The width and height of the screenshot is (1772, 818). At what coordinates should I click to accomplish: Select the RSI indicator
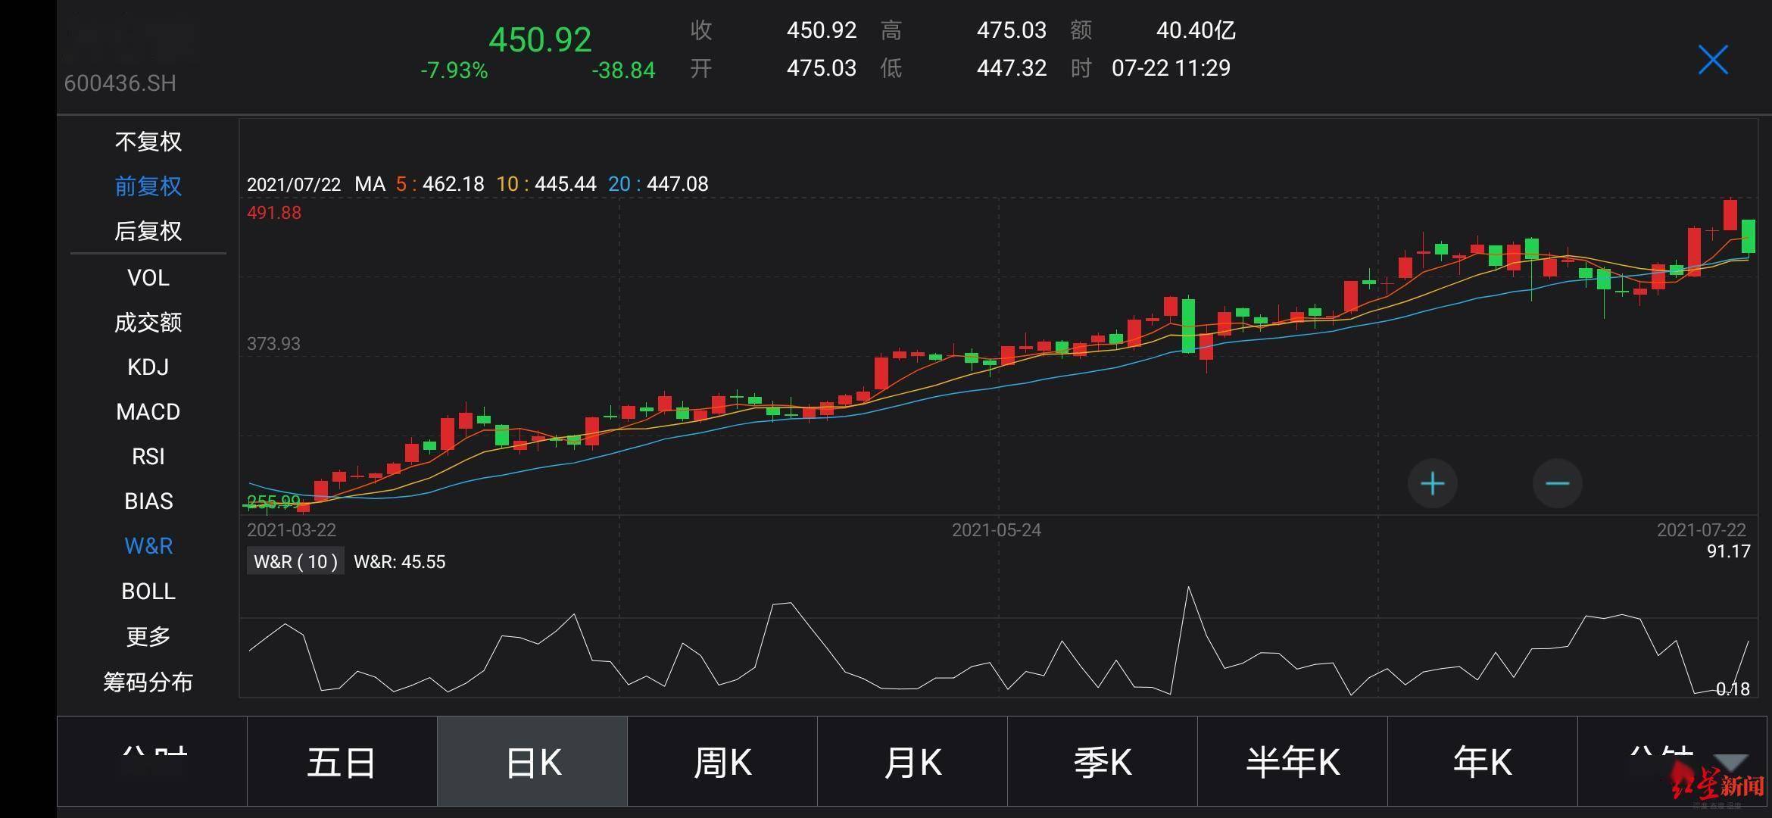[x=148, y=457]
